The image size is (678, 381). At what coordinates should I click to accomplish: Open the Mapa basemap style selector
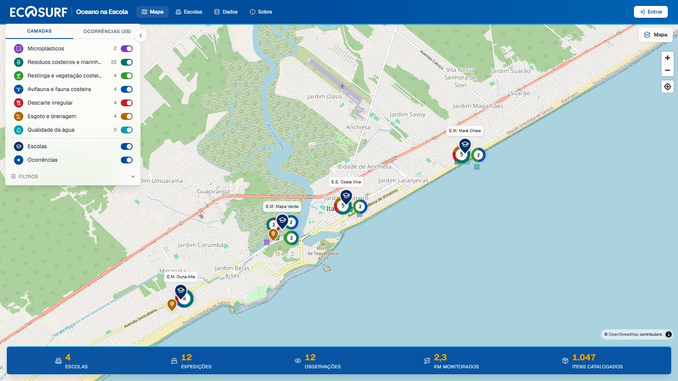pyautogui.click(x=656, y=35)
